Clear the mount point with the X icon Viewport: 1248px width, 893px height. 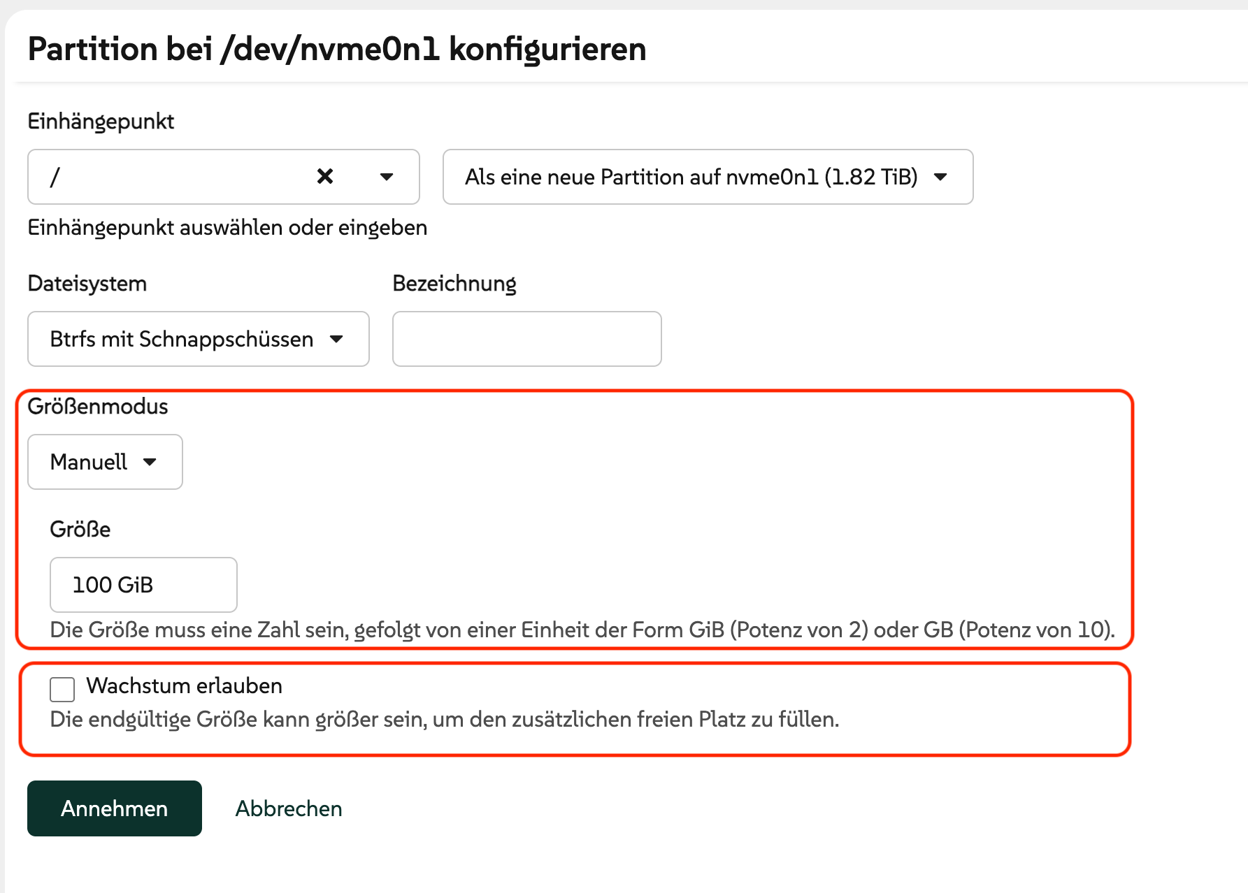pyautogui.click(x=325, y=176)
